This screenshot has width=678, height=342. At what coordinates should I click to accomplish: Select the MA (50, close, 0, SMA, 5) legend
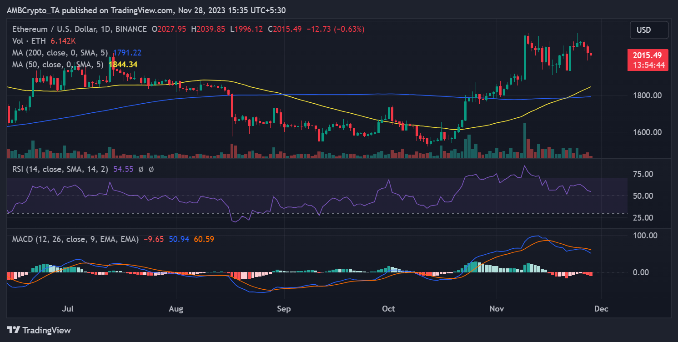[59, 65]
